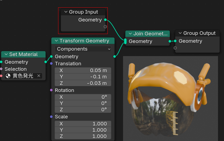Collapse the Set Material node
The image size is (224, 141).
point(6,54)
